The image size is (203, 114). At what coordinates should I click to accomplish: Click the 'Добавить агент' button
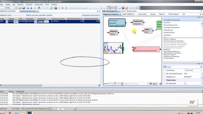6,15
